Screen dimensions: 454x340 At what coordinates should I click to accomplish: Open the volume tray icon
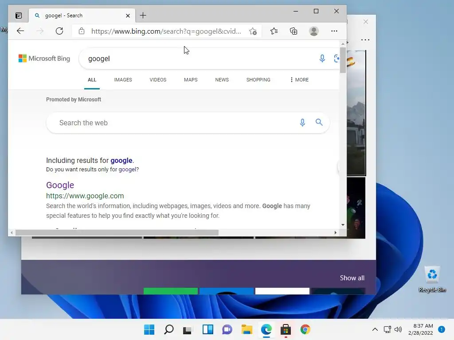tap(398, 329)
